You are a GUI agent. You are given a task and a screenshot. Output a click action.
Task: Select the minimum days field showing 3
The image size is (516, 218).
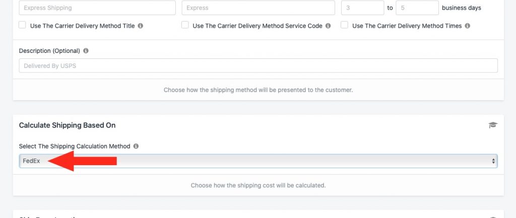(362, 8)
